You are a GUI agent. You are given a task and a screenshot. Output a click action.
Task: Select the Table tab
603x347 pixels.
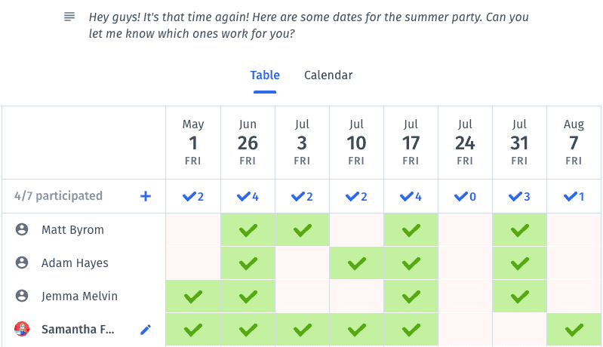coord(265,75)
